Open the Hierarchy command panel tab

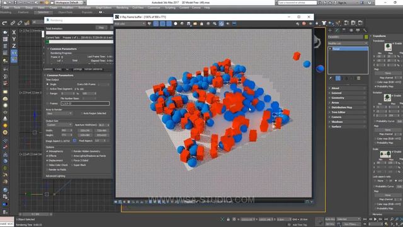344,30
